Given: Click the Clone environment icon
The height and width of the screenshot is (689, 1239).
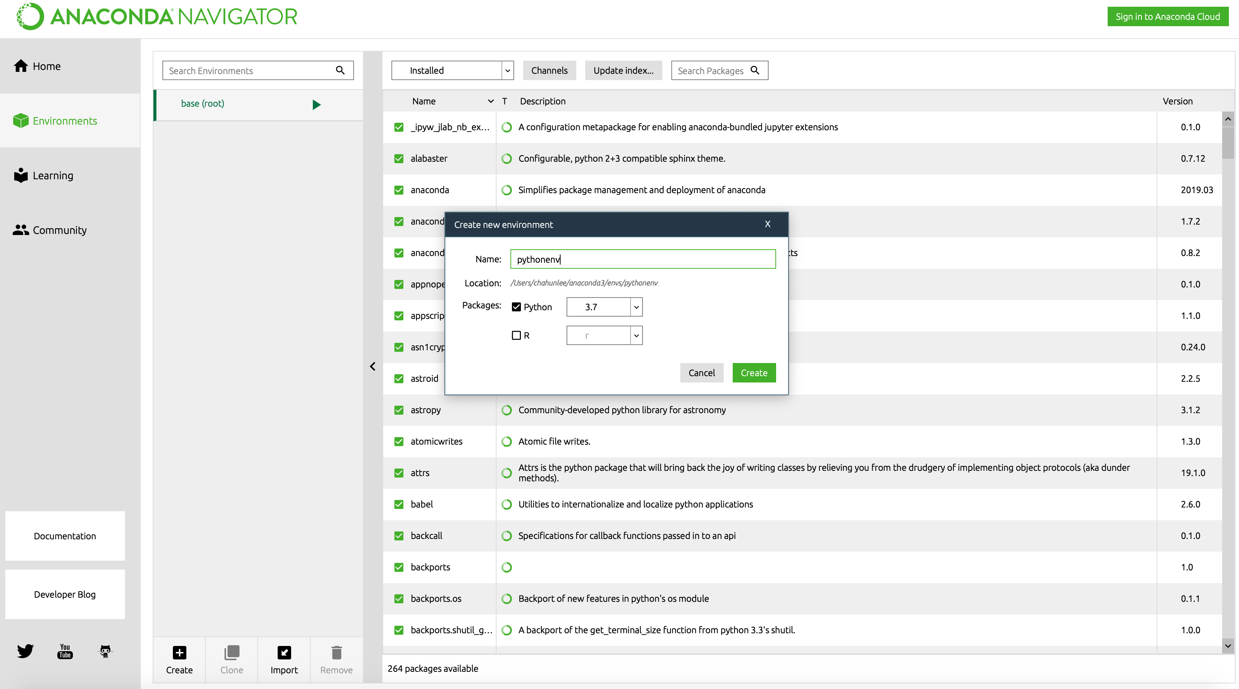Looking at the screenshot, I should (232, 652).
